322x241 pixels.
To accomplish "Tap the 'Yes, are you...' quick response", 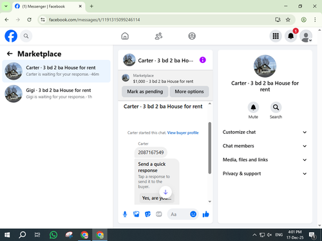I will (x=156, y=198).
